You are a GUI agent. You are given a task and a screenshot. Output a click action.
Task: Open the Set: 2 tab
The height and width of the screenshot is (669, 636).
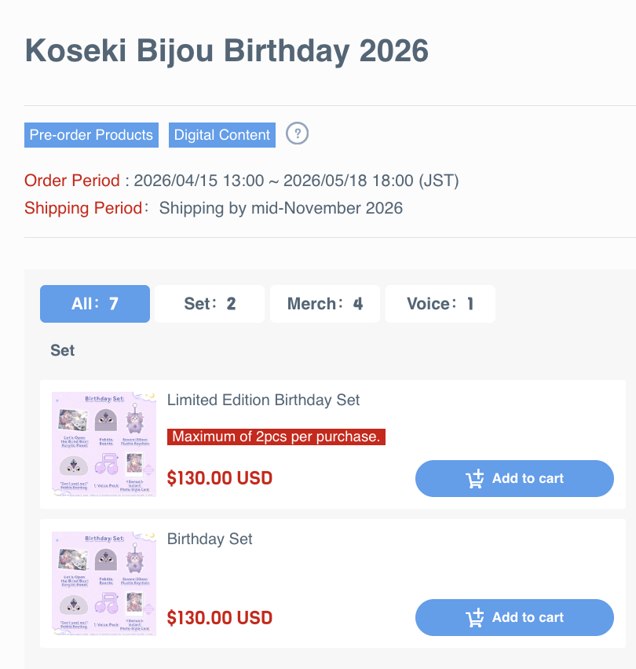click(210, 304)
